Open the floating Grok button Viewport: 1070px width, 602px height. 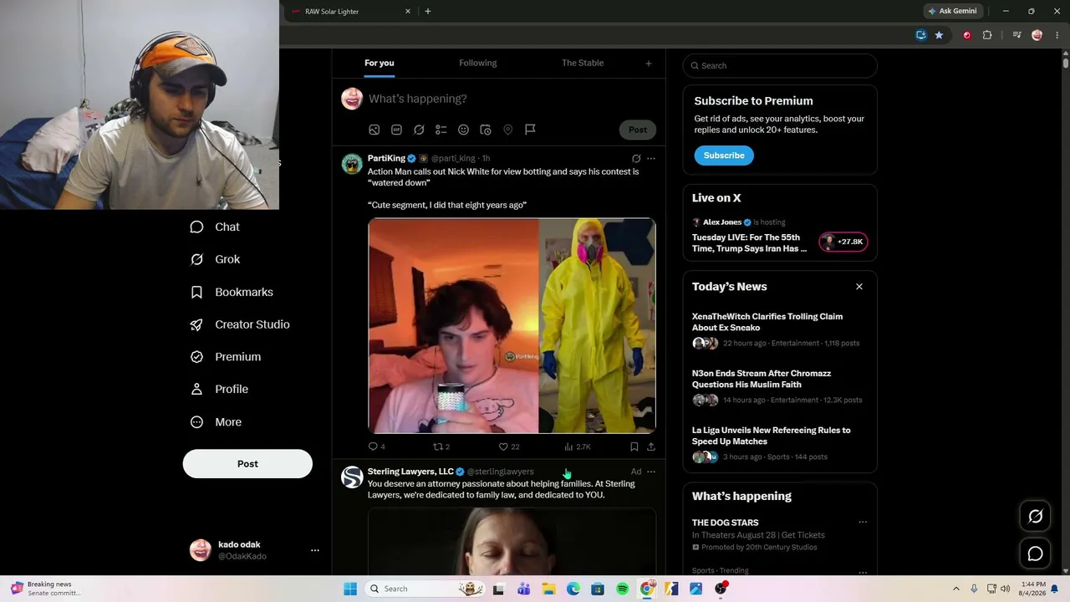pyautogui.click(x=1035, y=517)
